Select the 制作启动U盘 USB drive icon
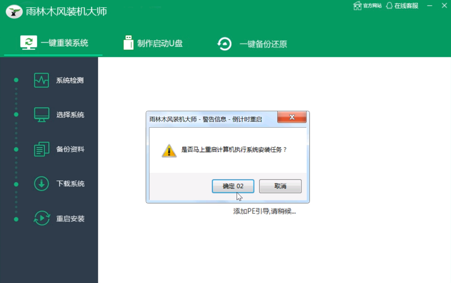 129,43
